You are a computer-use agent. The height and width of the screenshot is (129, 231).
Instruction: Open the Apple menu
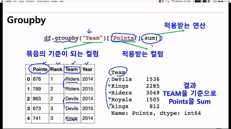click(x=2, y=1)
